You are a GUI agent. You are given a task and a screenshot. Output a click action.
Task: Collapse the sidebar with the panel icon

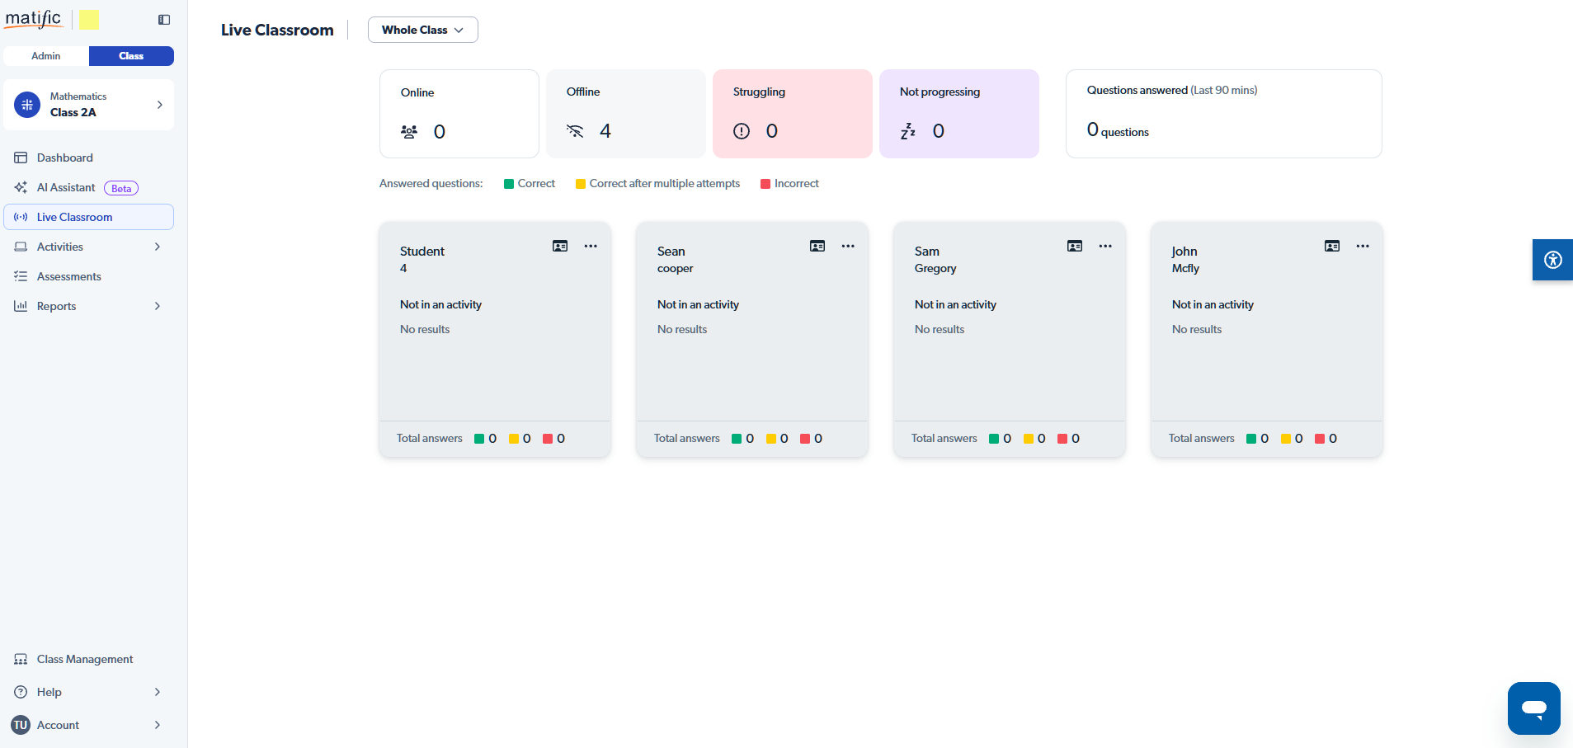(x=164, y=20)
